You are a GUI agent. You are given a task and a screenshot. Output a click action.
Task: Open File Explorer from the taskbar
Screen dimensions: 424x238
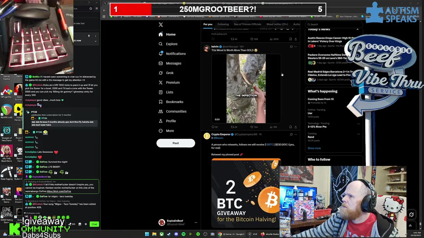coord(154,234)
